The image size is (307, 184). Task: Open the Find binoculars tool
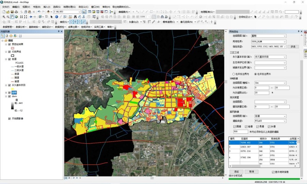(x=75, y=17)
